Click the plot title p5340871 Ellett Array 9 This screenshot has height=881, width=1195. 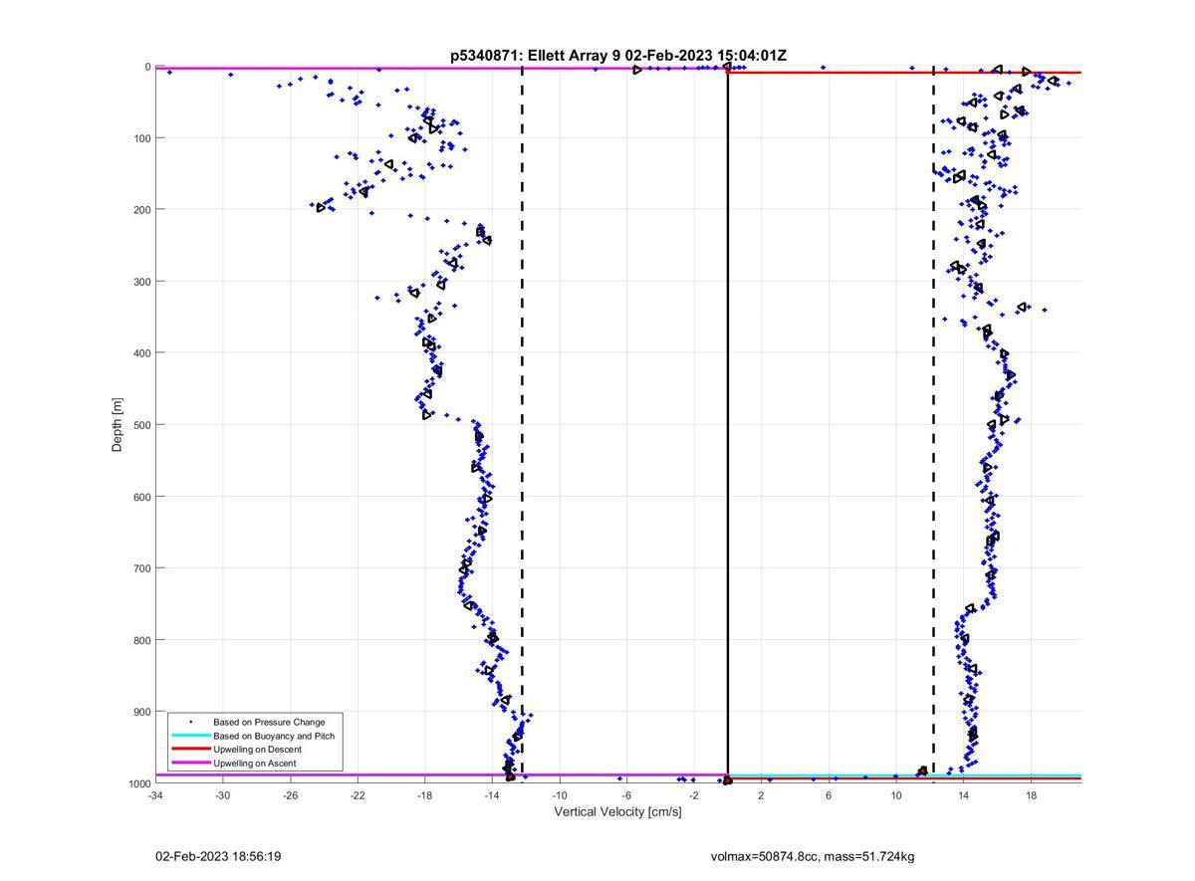tap(617, 56)
